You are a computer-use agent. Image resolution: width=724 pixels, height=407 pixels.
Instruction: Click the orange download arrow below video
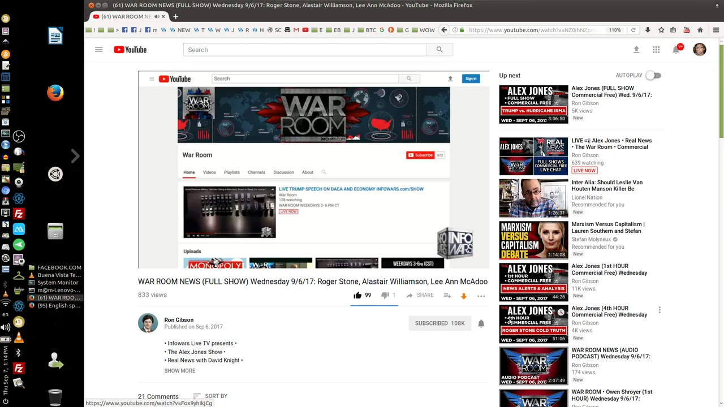(x=464, y=296)
